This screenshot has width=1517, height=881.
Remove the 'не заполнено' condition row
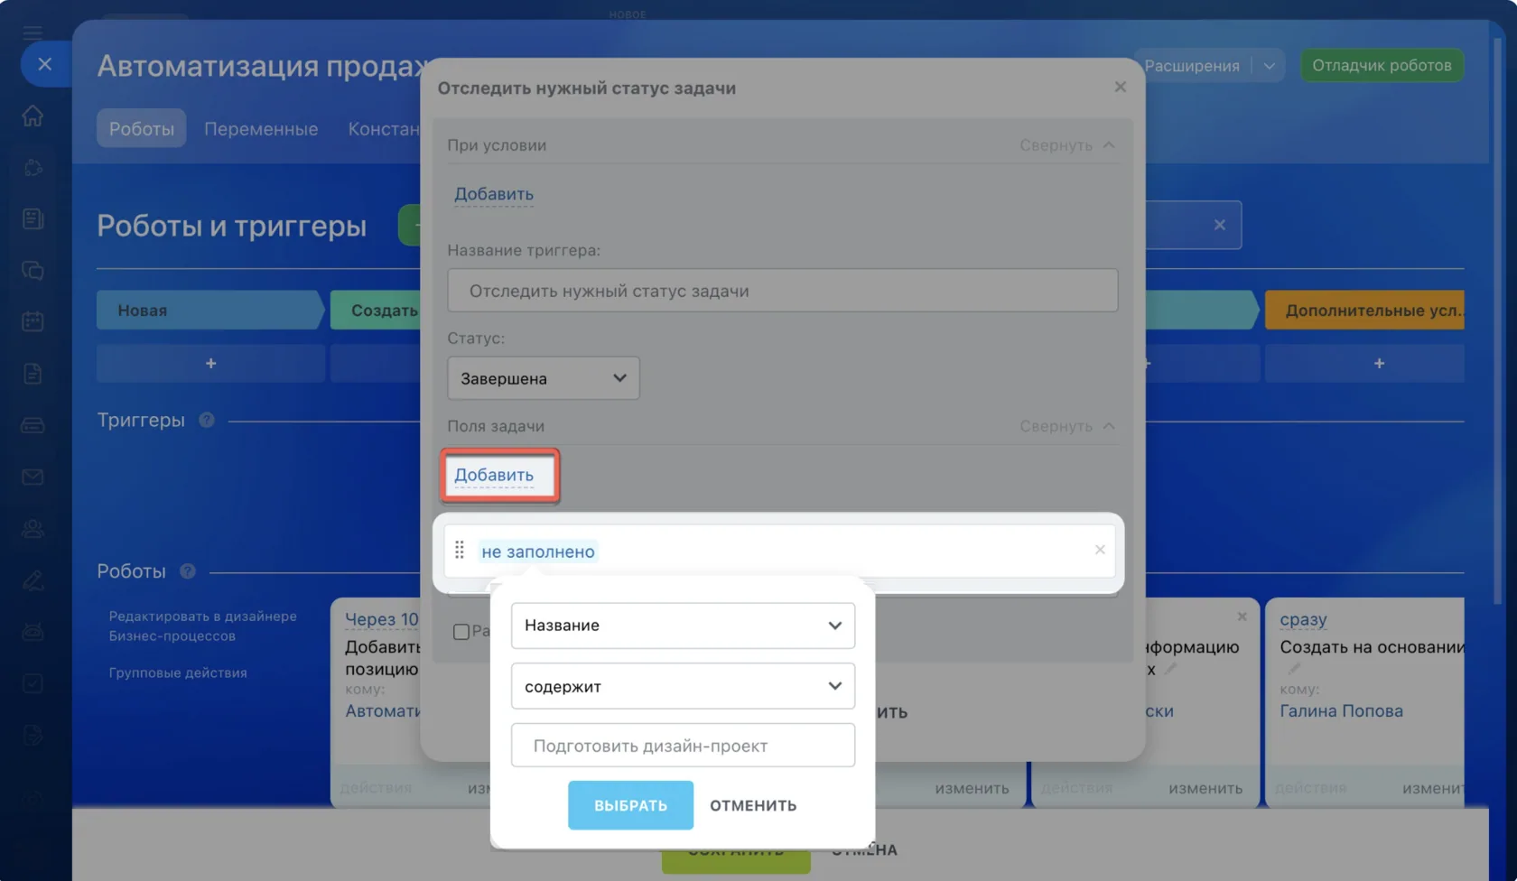click(x=1100, y=550)
